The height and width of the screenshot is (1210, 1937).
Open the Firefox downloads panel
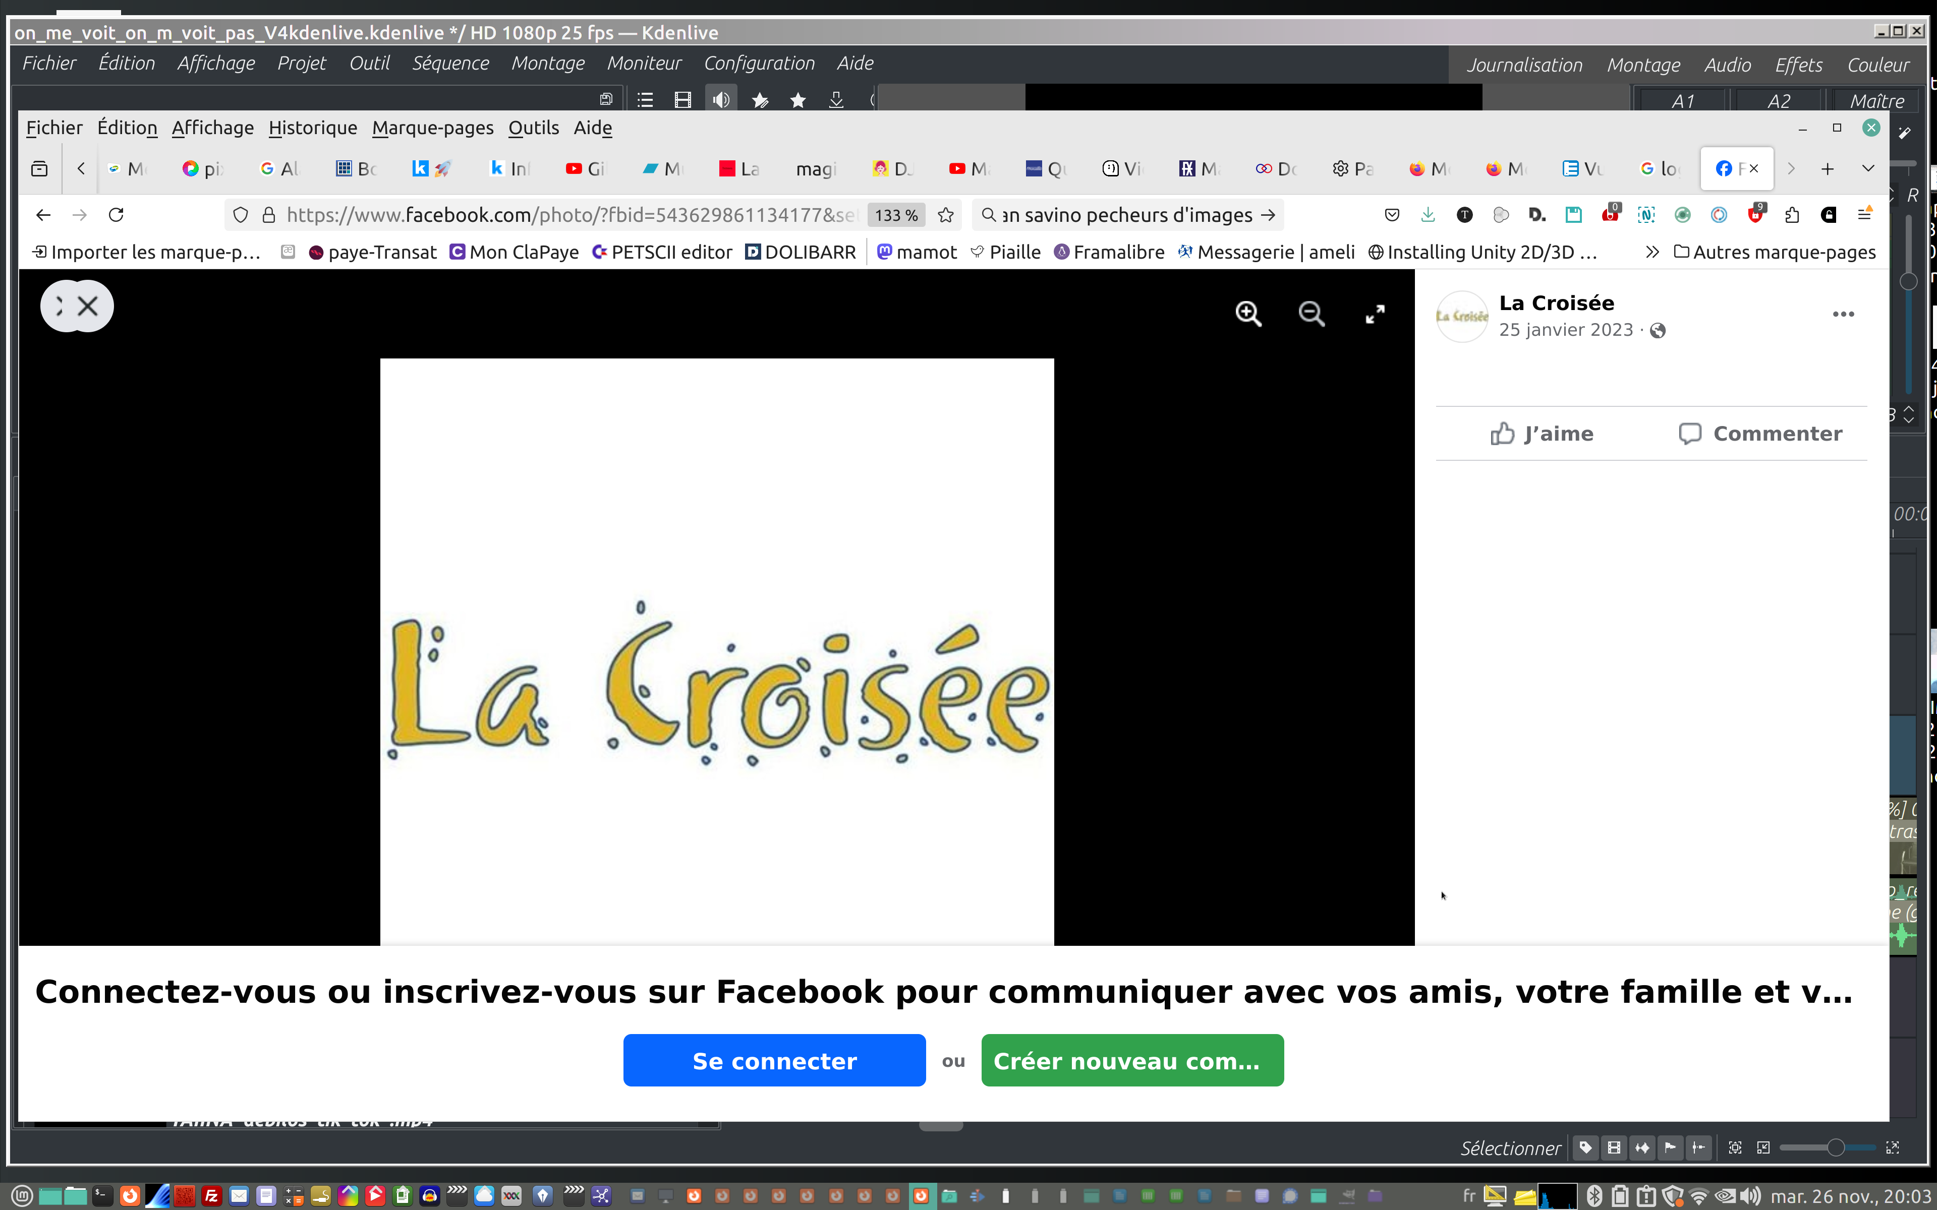1428,214
